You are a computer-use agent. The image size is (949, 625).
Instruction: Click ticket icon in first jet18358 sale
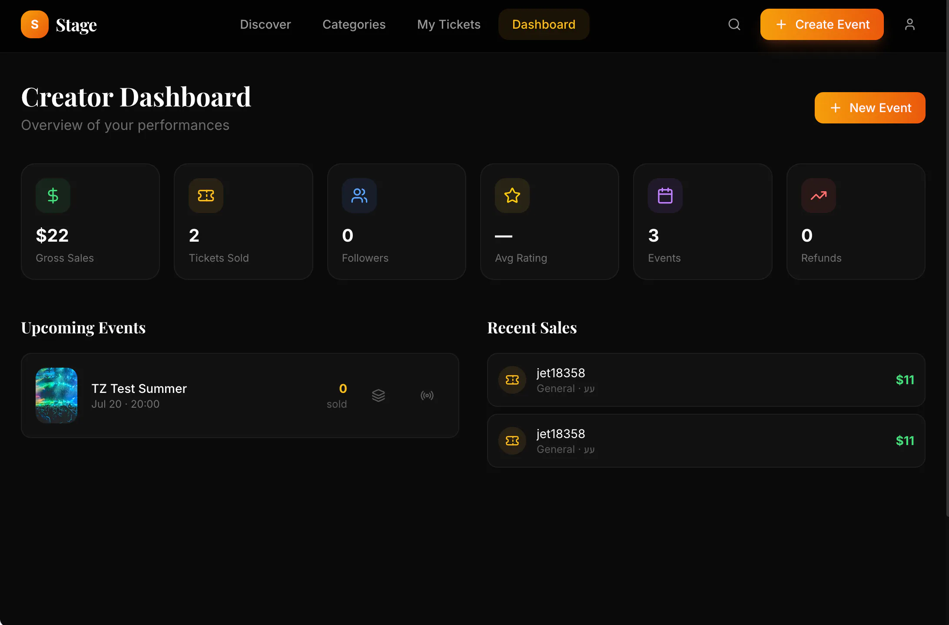pos(512,380)
